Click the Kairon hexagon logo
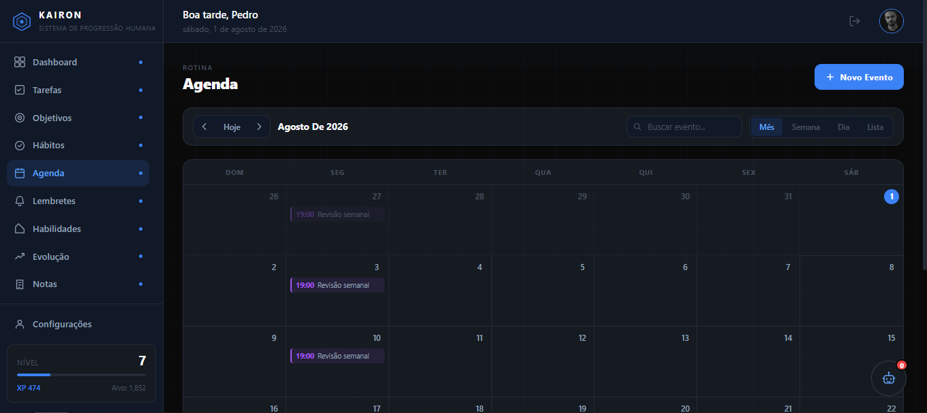 tap(22, 22)
